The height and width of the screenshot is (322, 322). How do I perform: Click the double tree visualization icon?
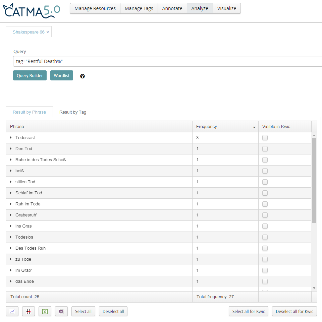(x=29, y=311)
